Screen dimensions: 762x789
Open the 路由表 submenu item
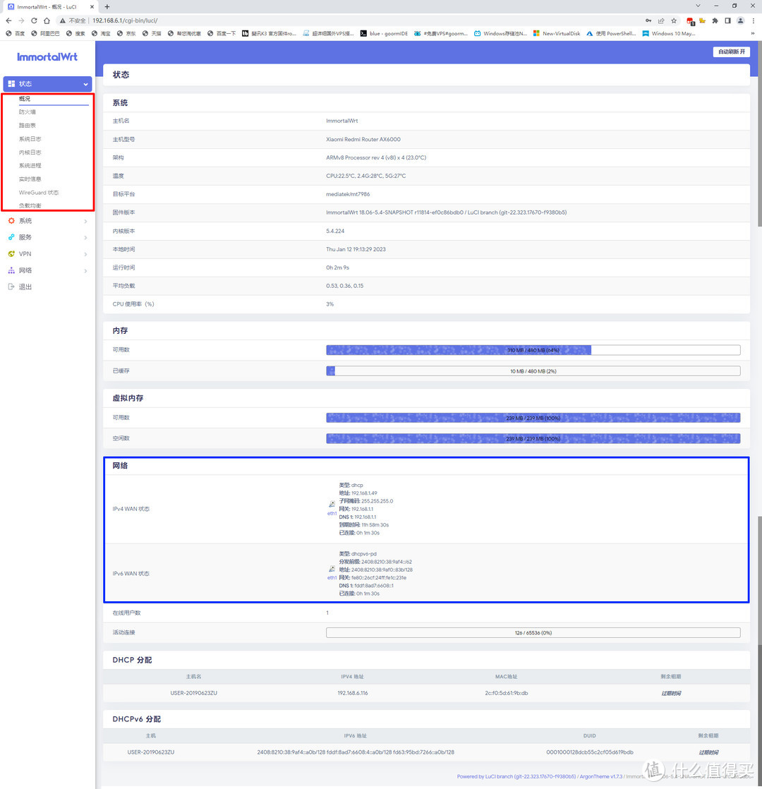[27, 126]
